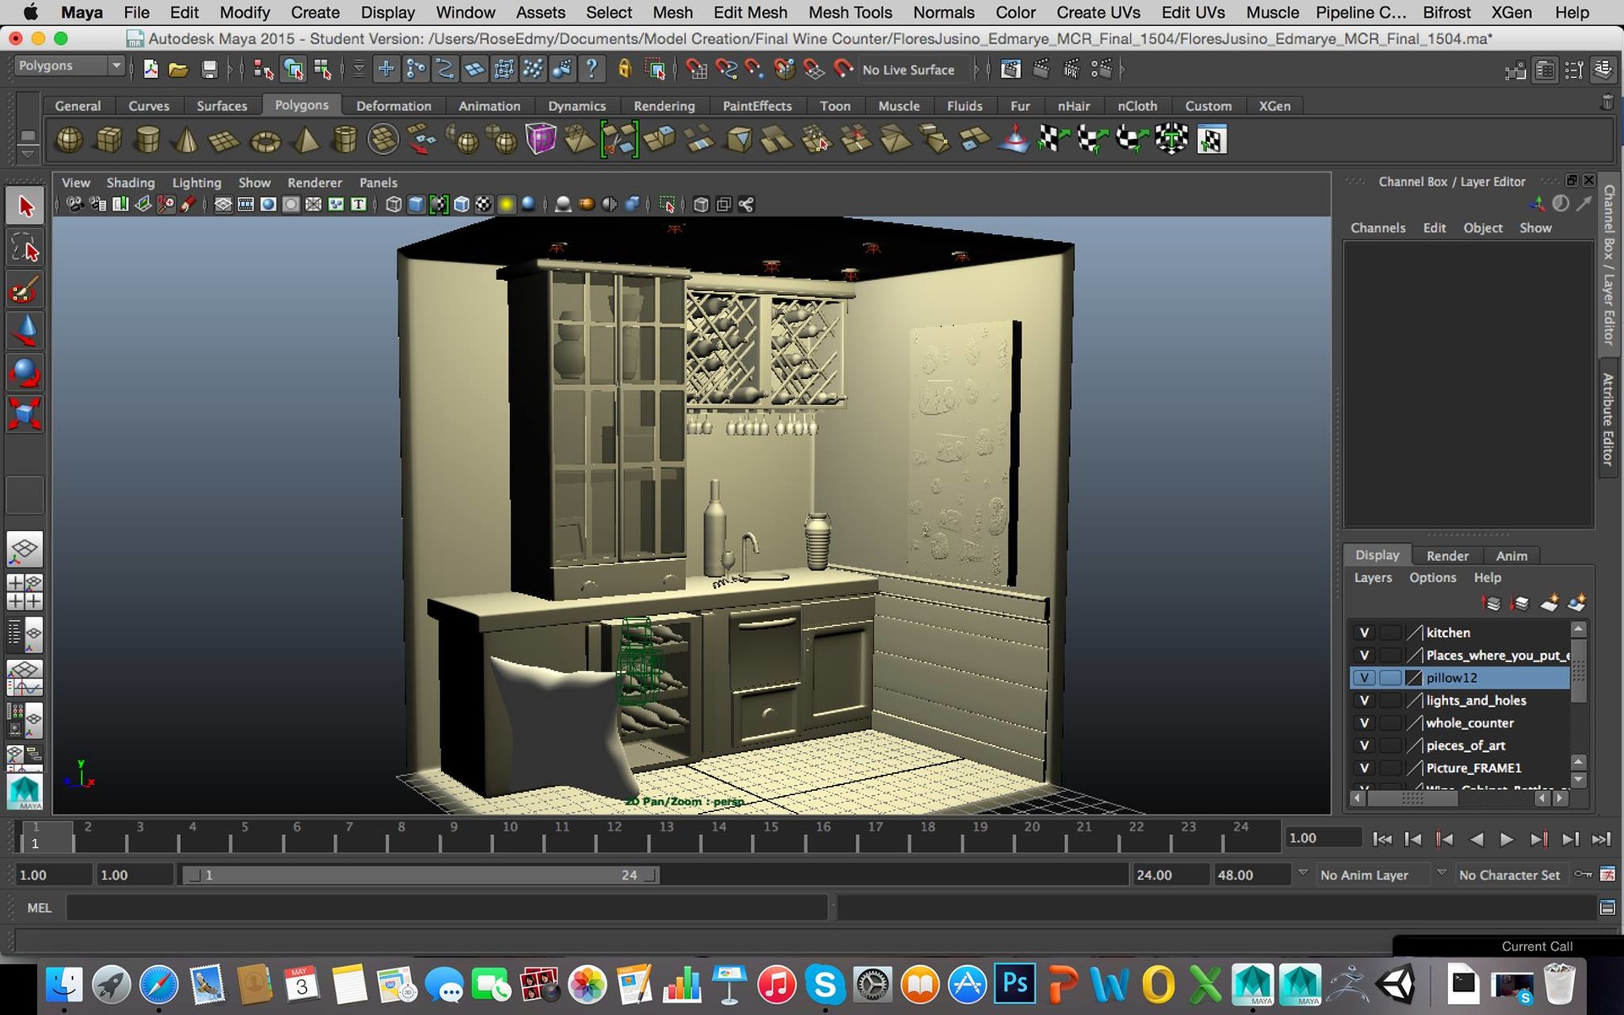Activate the Scale tool in toolbox
The height and width of the screenshot is (1015, 1624).
[x=25, y=414]
